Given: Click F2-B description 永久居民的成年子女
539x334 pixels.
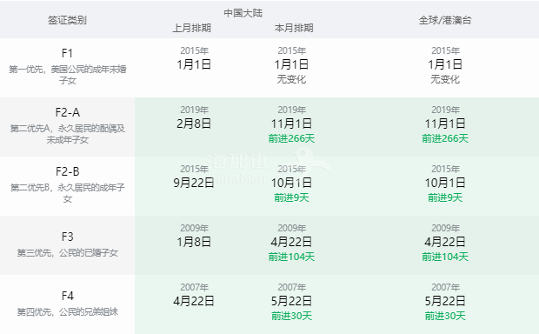Looking at the screenshot, I should click(90, 193).
